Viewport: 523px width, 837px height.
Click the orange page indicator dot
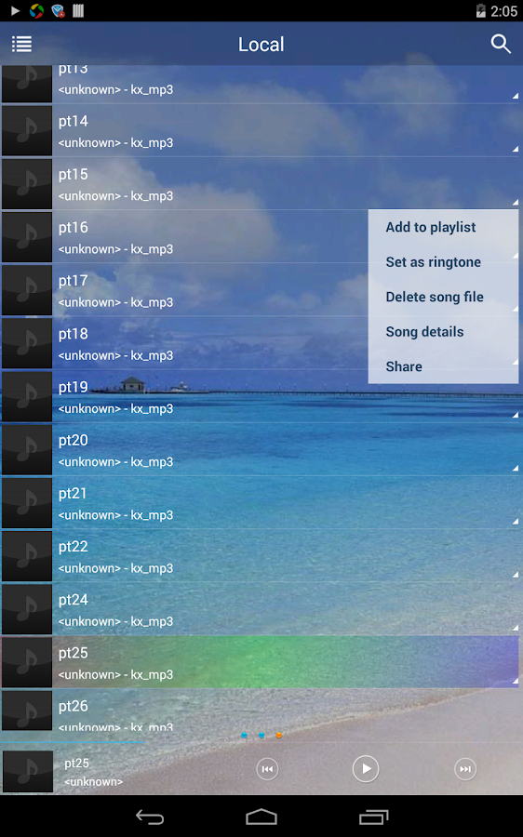click(x=279, y=735)
